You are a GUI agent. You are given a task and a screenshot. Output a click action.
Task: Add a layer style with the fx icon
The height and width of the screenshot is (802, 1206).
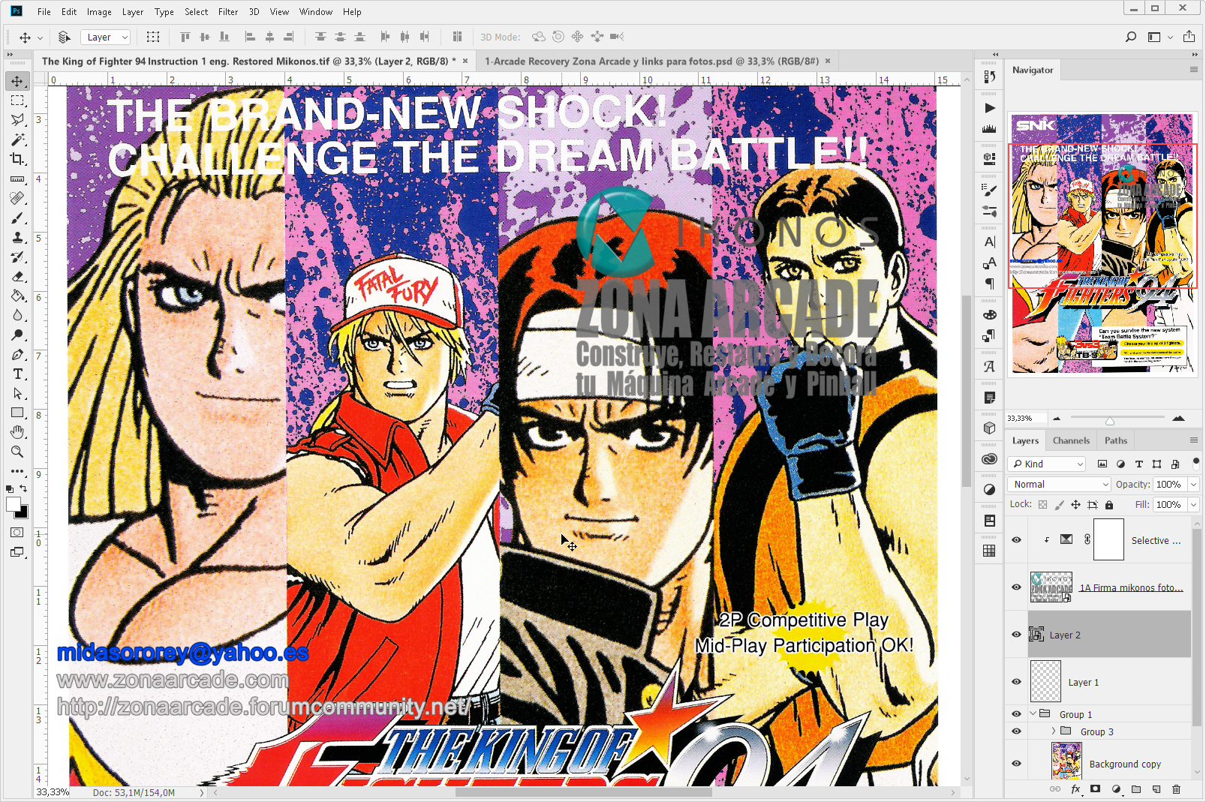click(x=1076, y=789)
